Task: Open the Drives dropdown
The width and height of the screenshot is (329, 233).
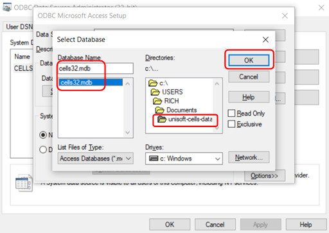Action: [184, 159]
